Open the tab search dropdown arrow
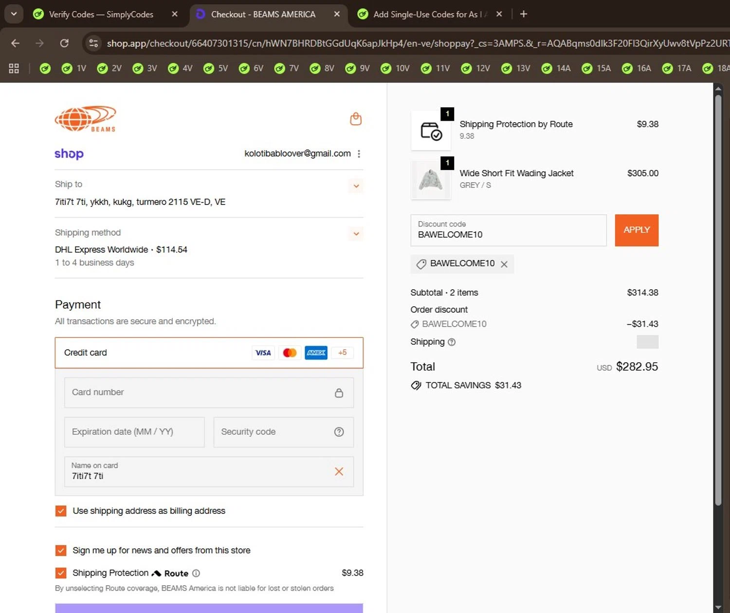Viewport: 730px width, 613px height. [14, 14]
